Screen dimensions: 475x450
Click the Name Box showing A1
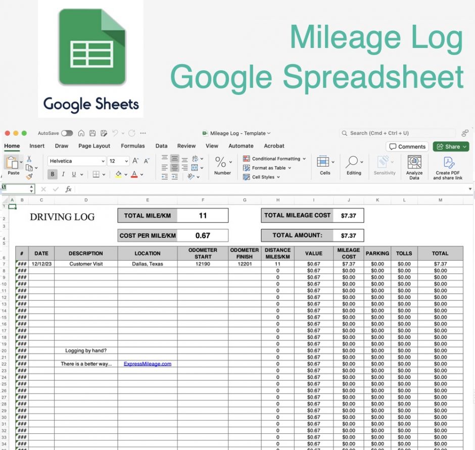(18, 189)
